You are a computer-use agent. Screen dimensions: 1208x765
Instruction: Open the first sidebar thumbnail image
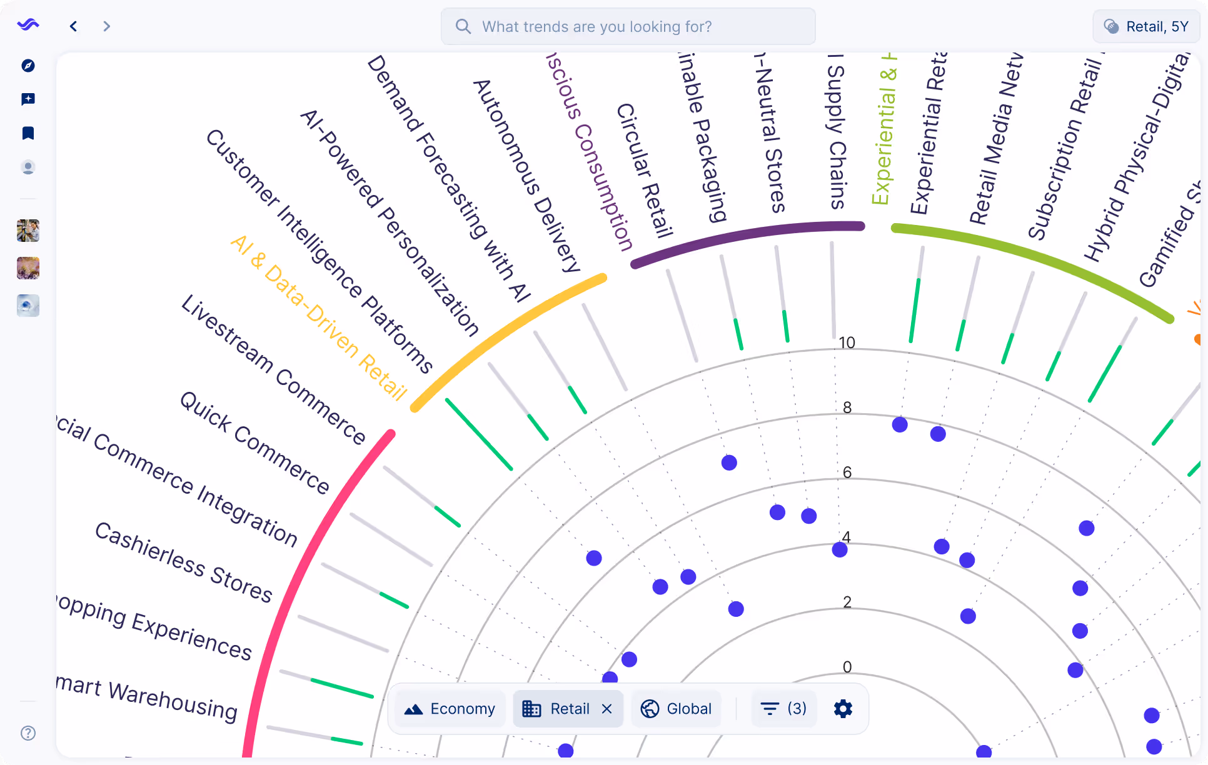point(28,231)
